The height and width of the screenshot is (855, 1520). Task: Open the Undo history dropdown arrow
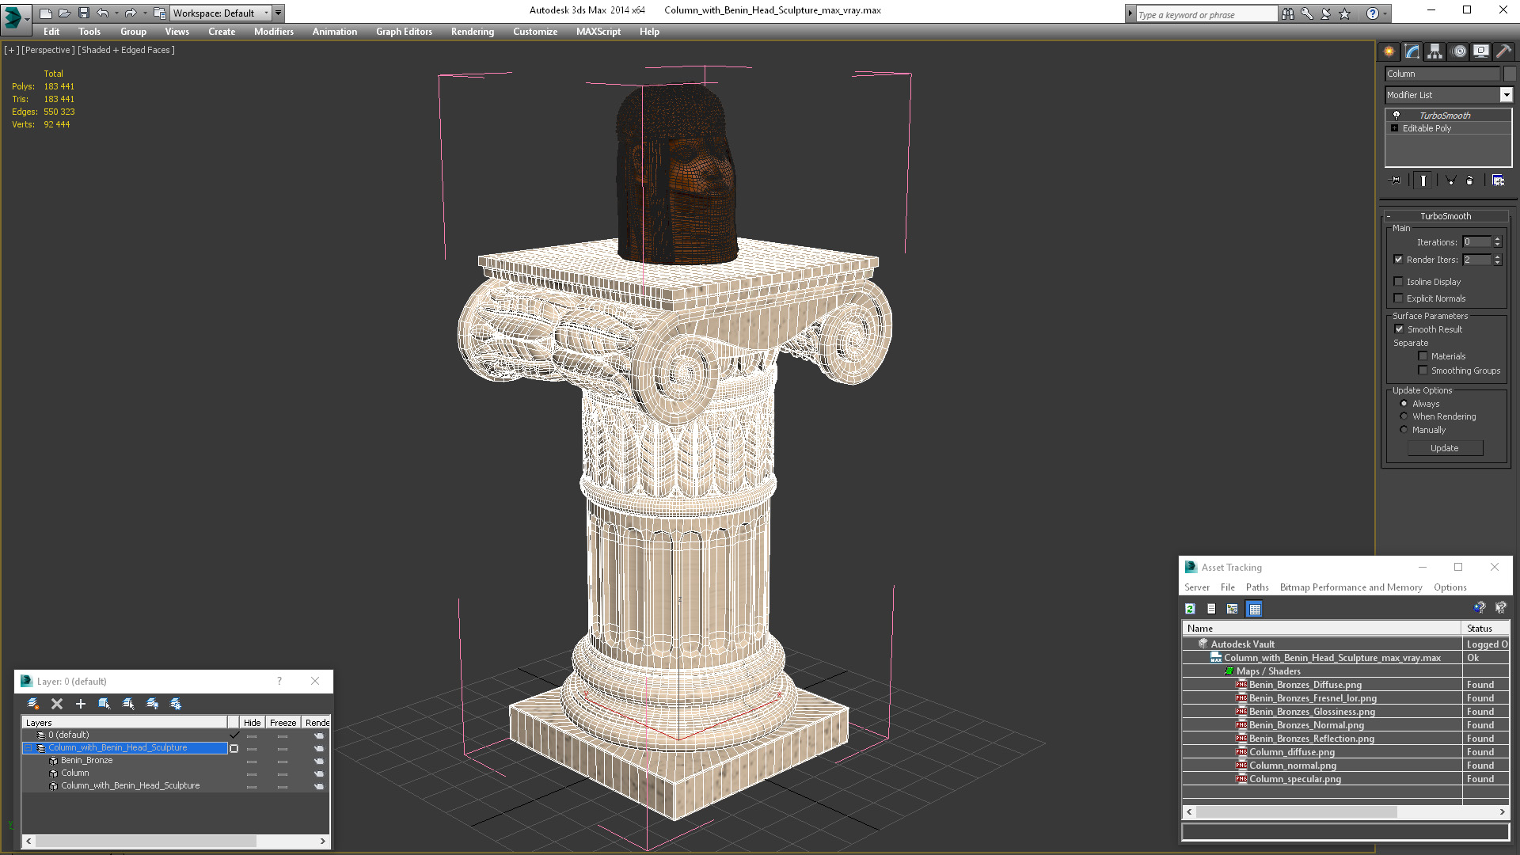coord(116,13)
